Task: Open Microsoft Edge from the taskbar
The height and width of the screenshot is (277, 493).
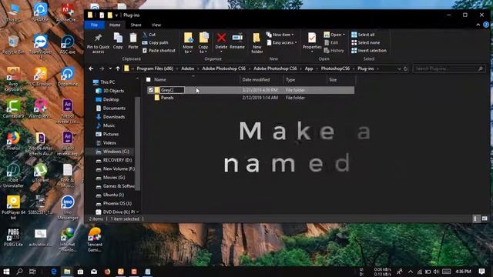Action: tap(54, 272)
